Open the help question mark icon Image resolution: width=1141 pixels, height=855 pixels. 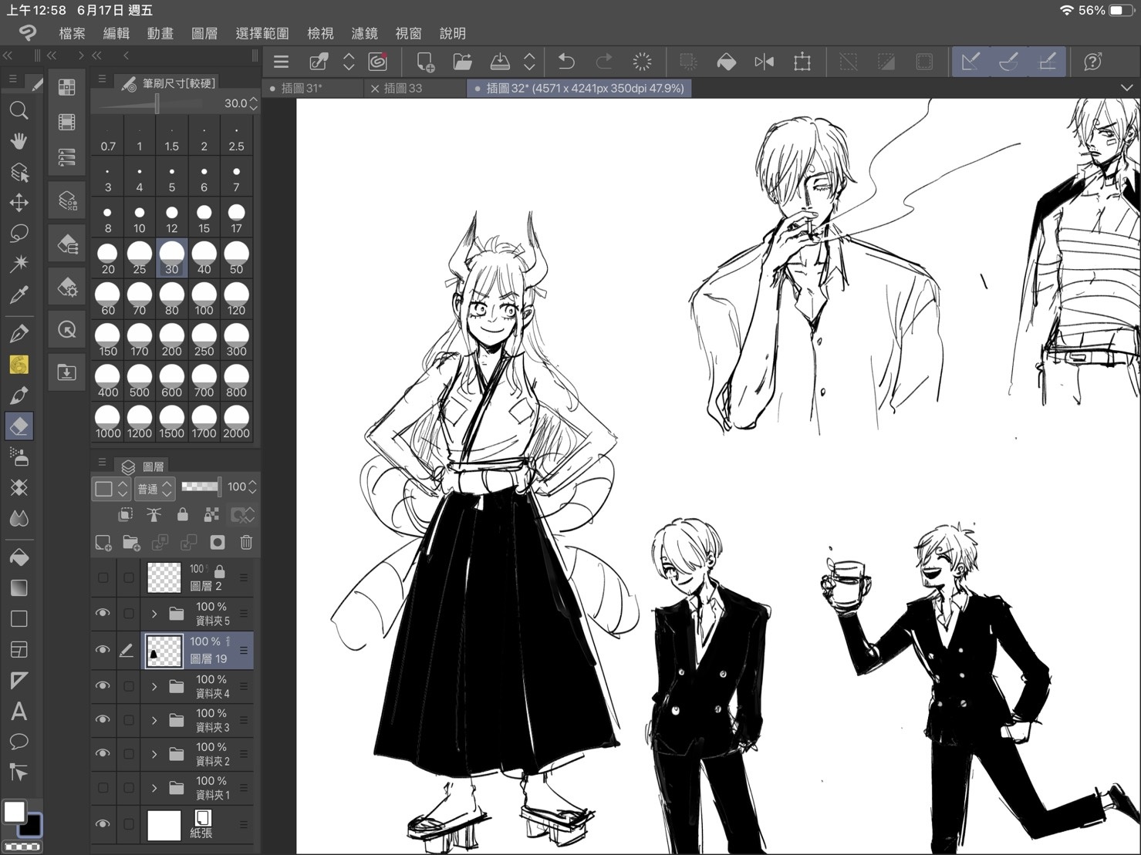[1092, 62]
